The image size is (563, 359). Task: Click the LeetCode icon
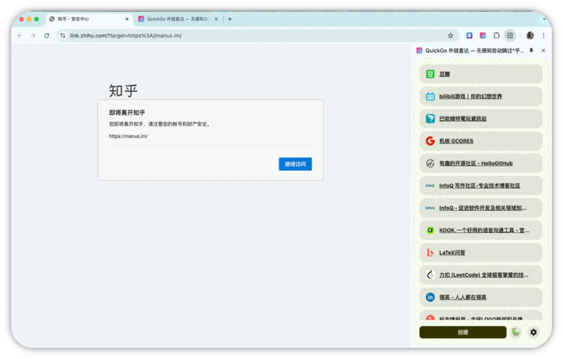click(430, 275)
